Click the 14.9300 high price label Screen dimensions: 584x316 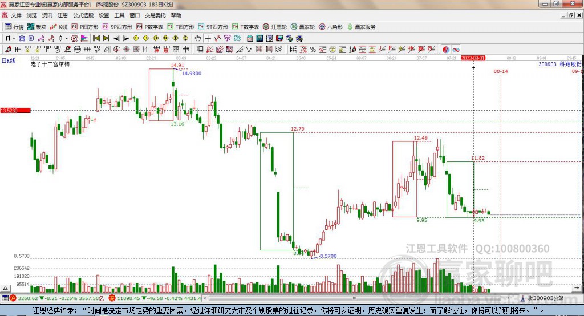coord(192,74)
